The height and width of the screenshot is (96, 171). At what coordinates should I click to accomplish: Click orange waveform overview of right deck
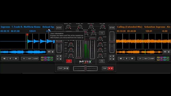coord(139,52)
